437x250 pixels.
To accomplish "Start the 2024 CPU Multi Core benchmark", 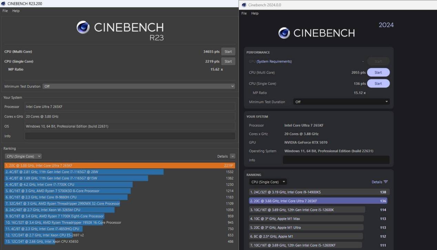I will 378,72.
